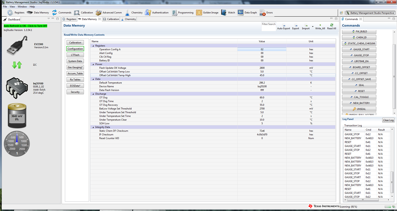
Task: Open the DashBoard view menu triangle
Action: pyautogui.click(x=49, y=18)
